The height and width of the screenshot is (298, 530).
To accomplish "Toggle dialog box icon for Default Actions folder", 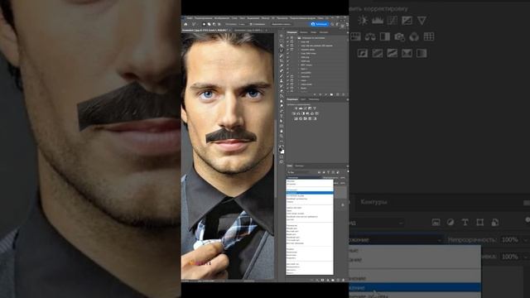I will point(291,38).
